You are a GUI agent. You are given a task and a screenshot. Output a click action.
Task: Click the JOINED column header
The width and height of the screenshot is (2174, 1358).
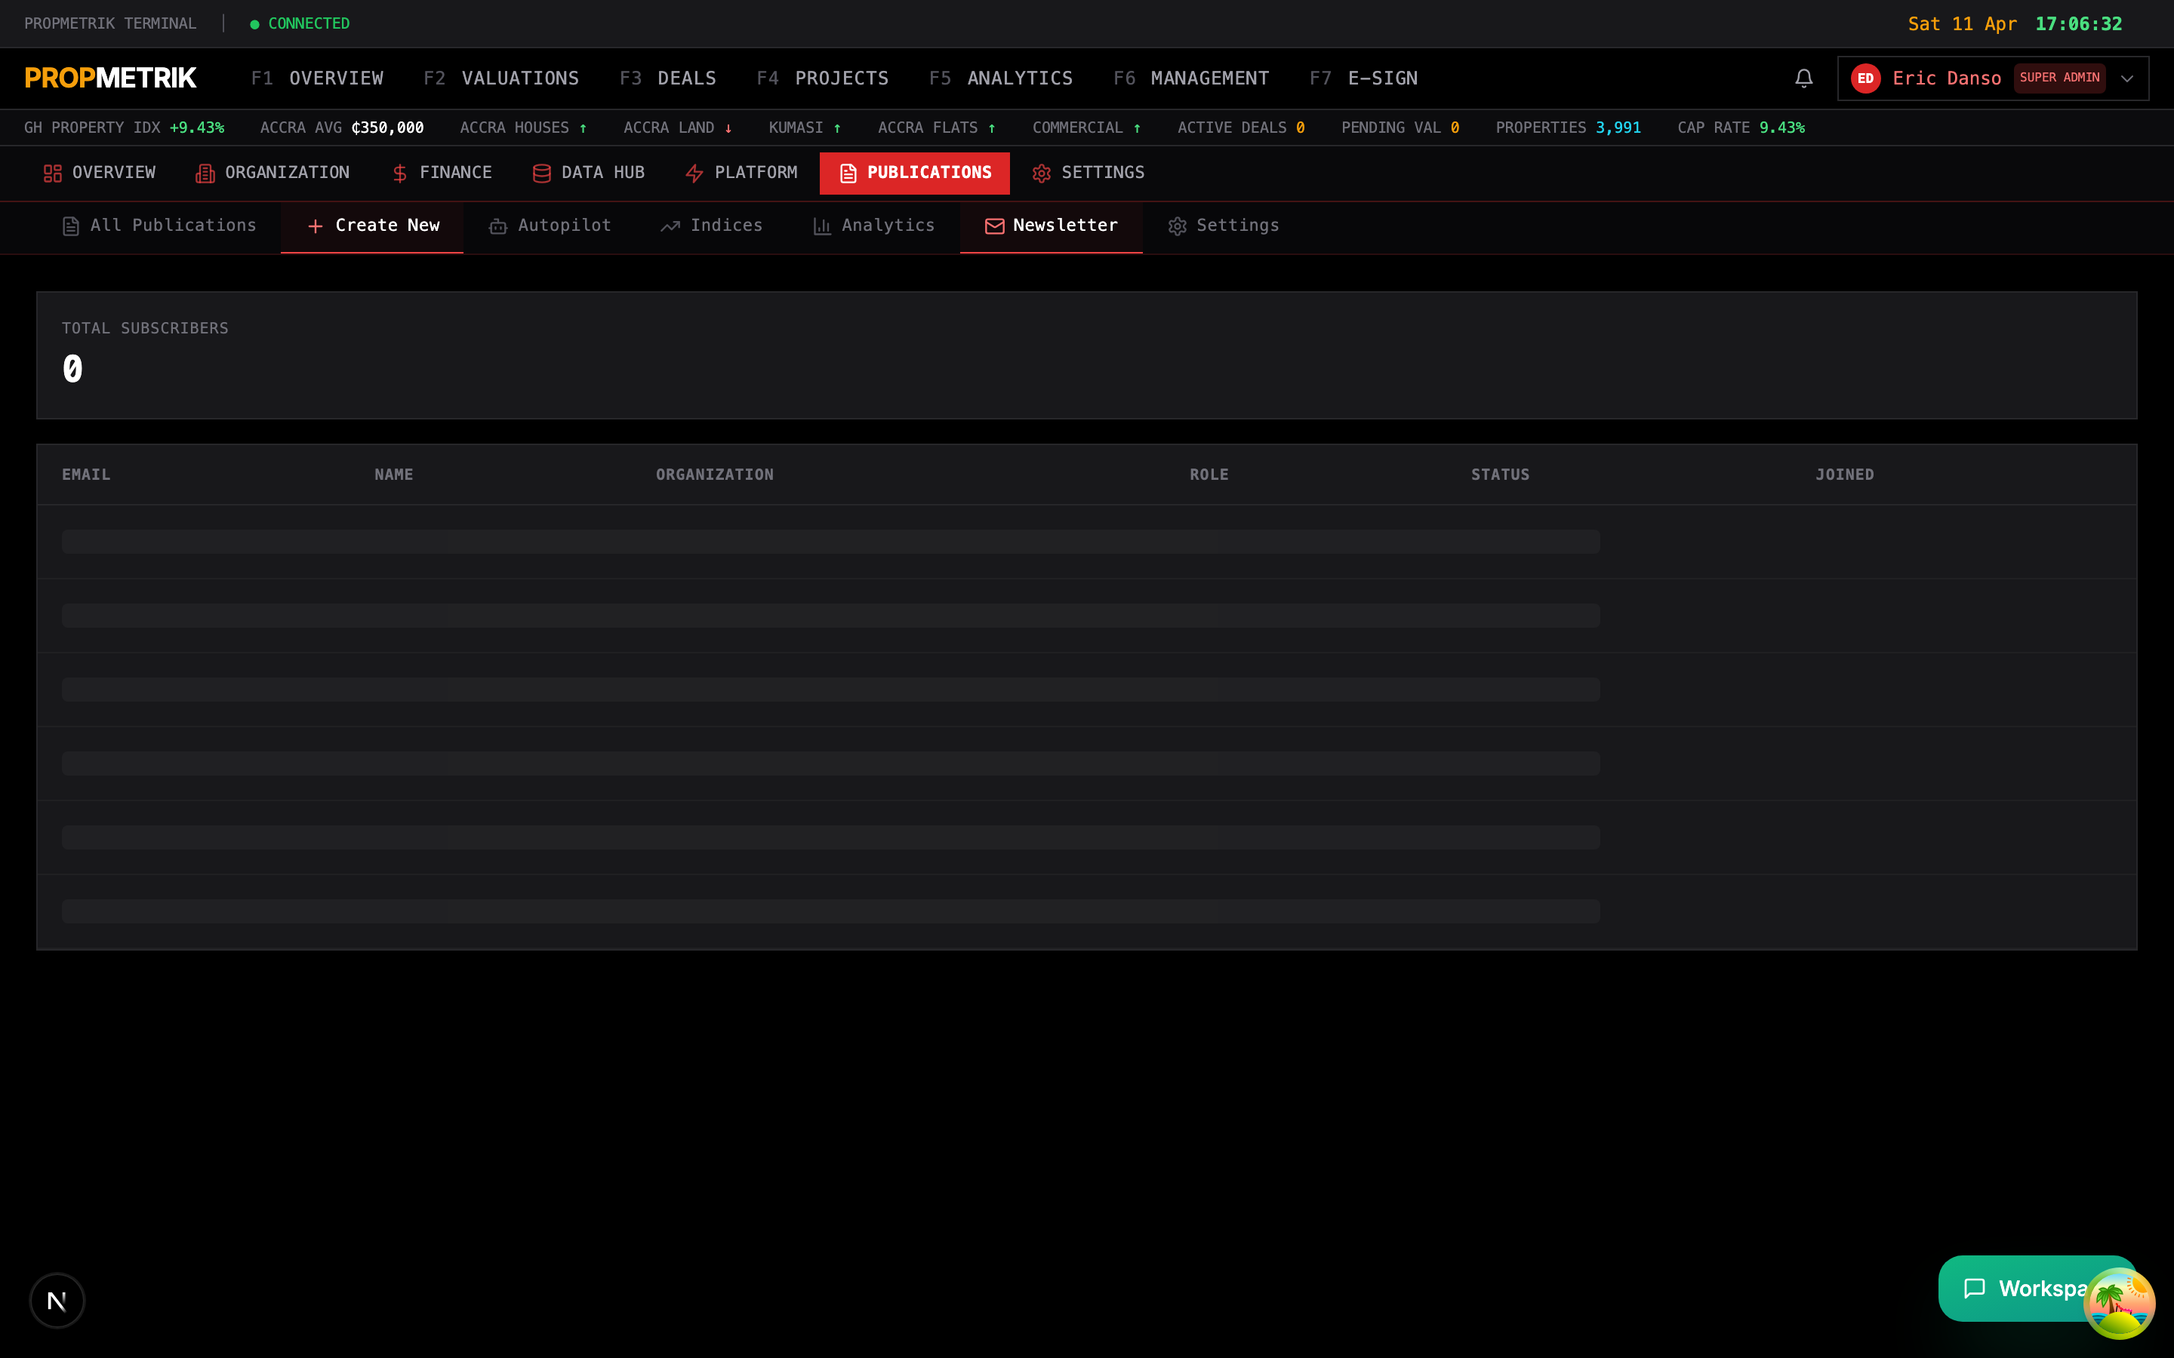(1844, 475)
